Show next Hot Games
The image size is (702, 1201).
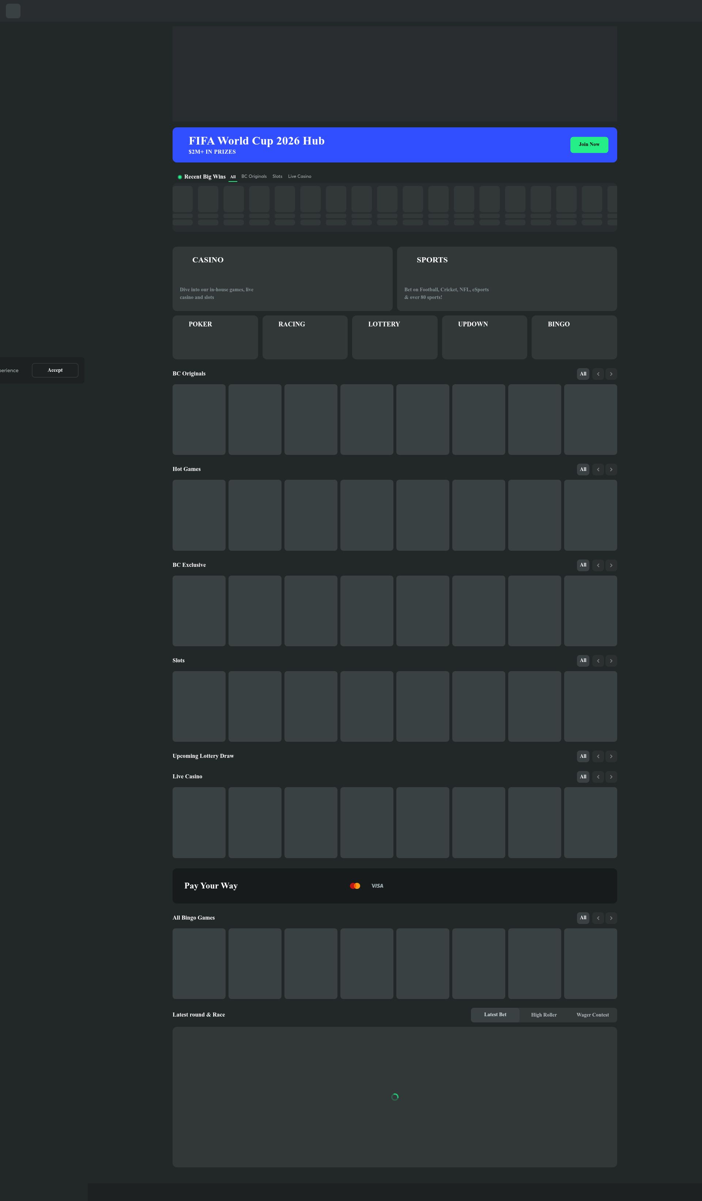[x=611, y=469]
